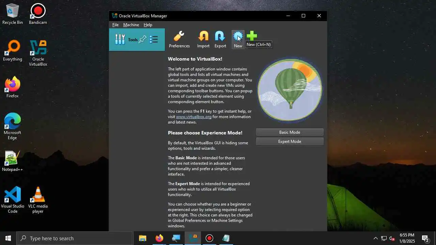Screen dimensions: 436x245
Task: Select the Firefox desktop shortcut
Action: click(13, 87)
